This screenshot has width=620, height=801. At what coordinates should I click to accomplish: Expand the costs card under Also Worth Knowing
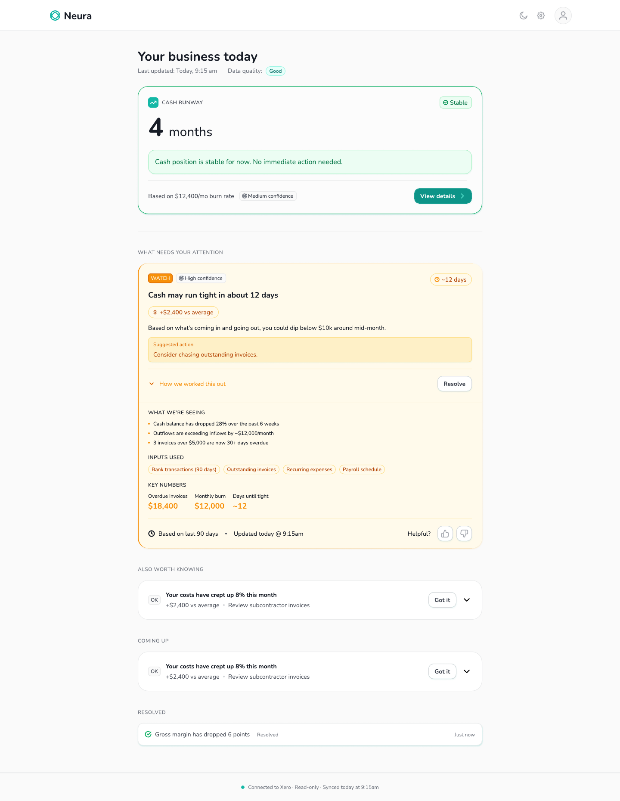click(467, 600)
